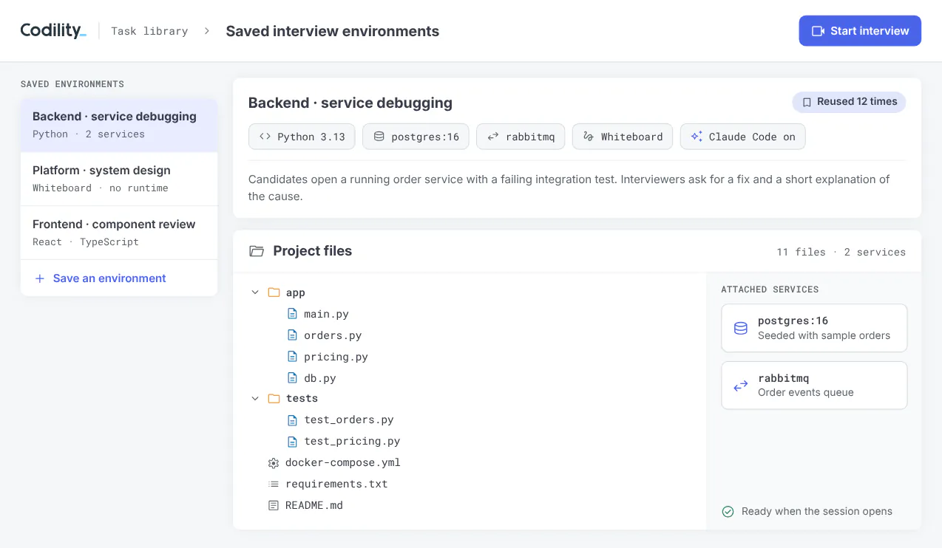Open main.py in the file tree
942x548 pixels.
[326, 314]
